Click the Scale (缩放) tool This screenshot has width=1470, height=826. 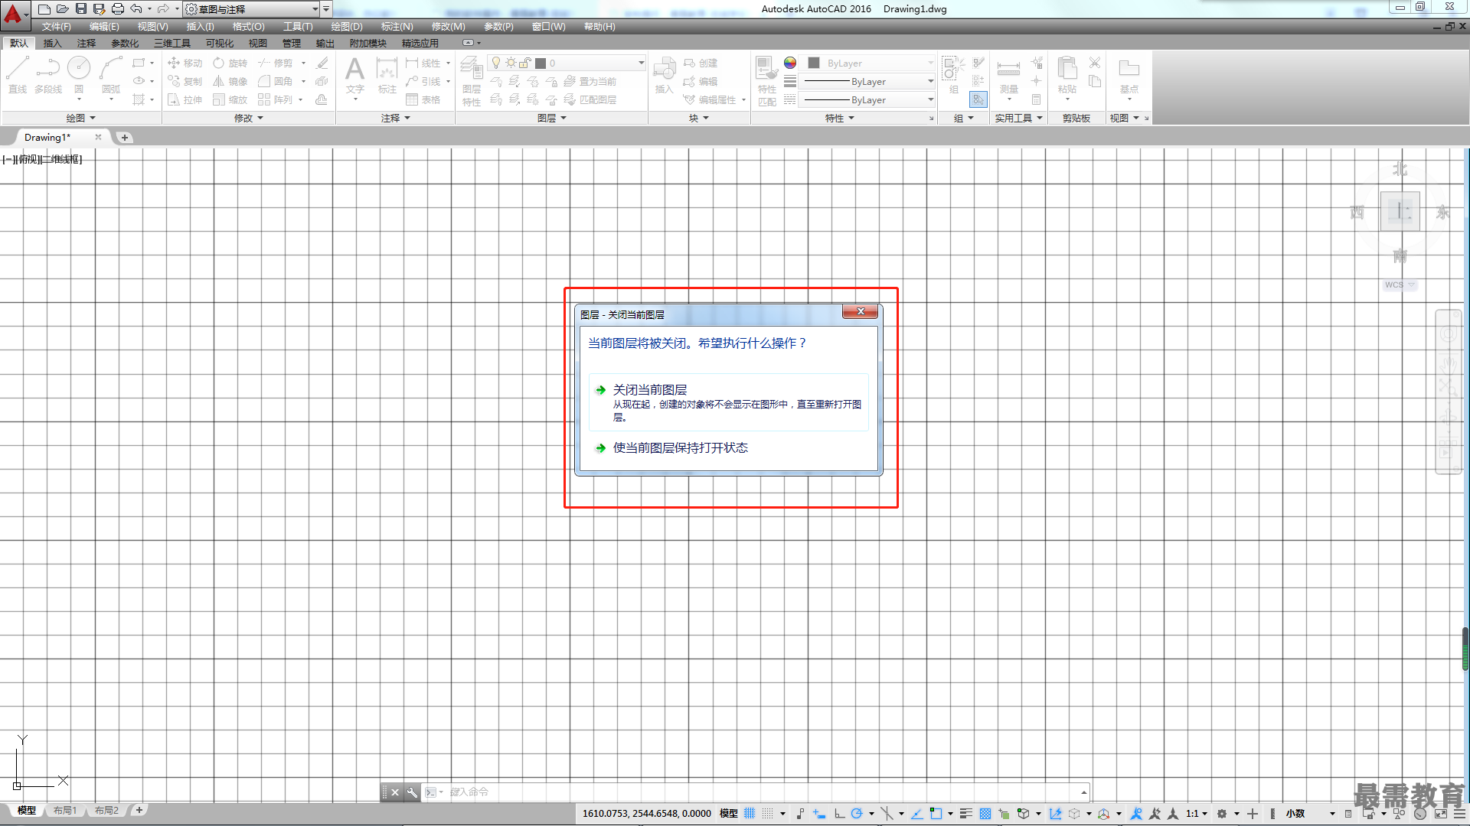click(x=230, y=99)
